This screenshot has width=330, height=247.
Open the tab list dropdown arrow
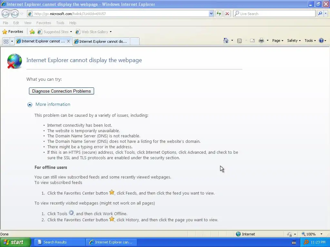(x=12, y=41)
